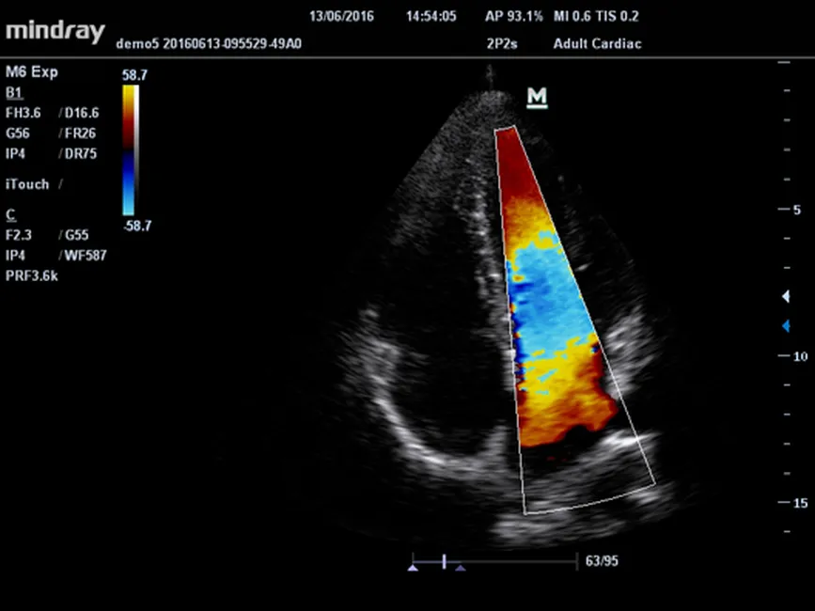
Task: Click the PRF3.6k parameter
Action: (32, 275)
